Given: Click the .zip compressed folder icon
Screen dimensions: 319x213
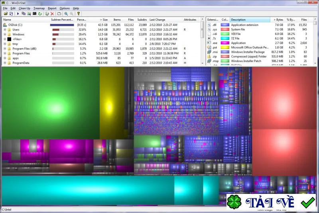Looking at the screenshot, I should [209, 57].
